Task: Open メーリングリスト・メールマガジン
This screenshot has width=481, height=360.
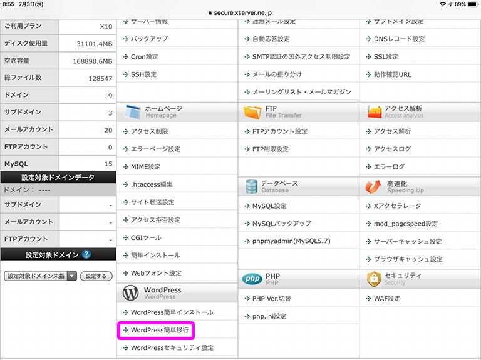Action: click(301, 92)
